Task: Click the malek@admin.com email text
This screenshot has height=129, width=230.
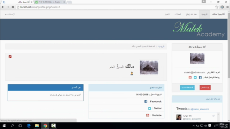Action: pyautogui.click(x=194, y=72)
